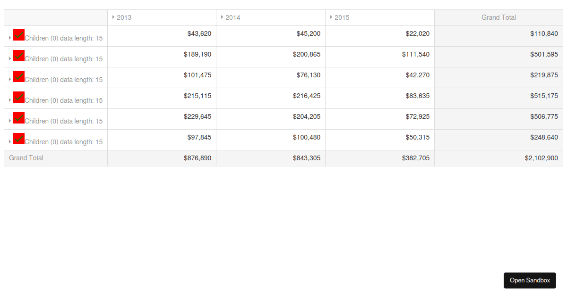
Task: Expand the 2015 column header
Action: click(331, 17)
